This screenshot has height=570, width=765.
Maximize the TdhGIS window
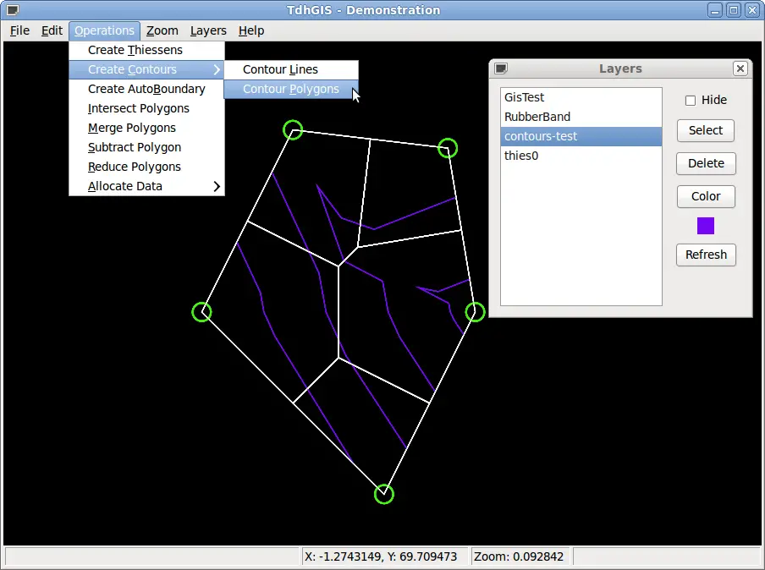(x=734, y=10)
